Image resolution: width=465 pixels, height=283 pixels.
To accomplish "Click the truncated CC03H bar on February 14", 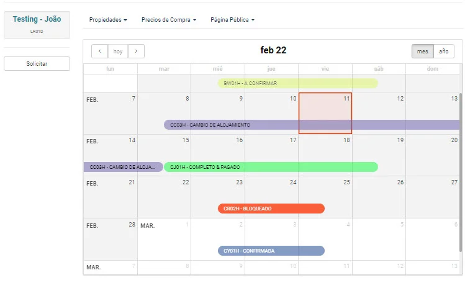I will [124, 167].
